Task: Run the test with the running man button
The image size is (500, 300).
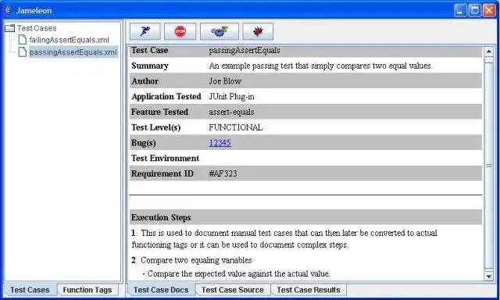Action: pyautogui.click(x=145, y=31)
